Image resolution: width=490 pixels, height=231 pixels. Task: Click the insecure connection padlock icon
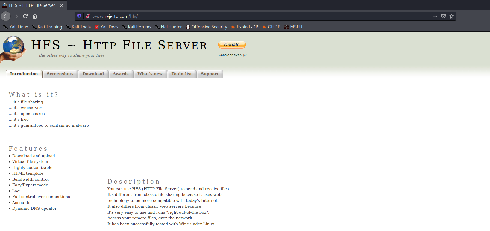[x=87, y=16]
